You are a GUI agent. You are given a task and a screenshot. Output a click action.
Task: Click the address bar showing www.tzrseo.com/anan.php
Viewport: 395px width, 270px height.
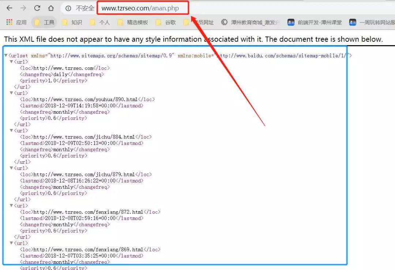click(x=143, y=8)
